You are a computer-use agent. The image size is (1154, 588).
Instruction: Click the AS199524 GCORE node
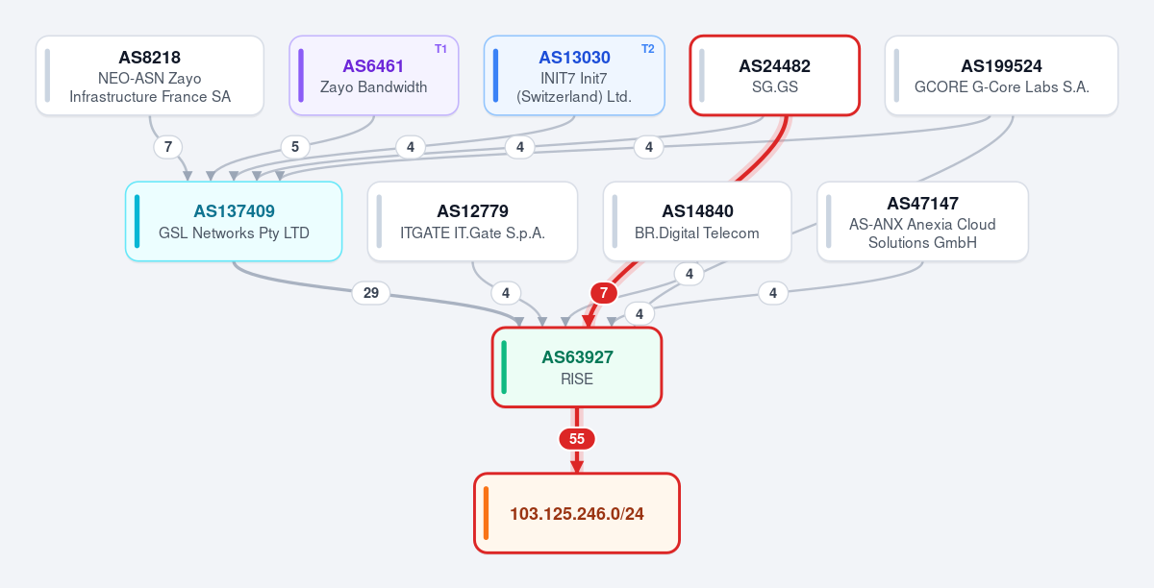pyautogui.click(x=1001, y=76)
